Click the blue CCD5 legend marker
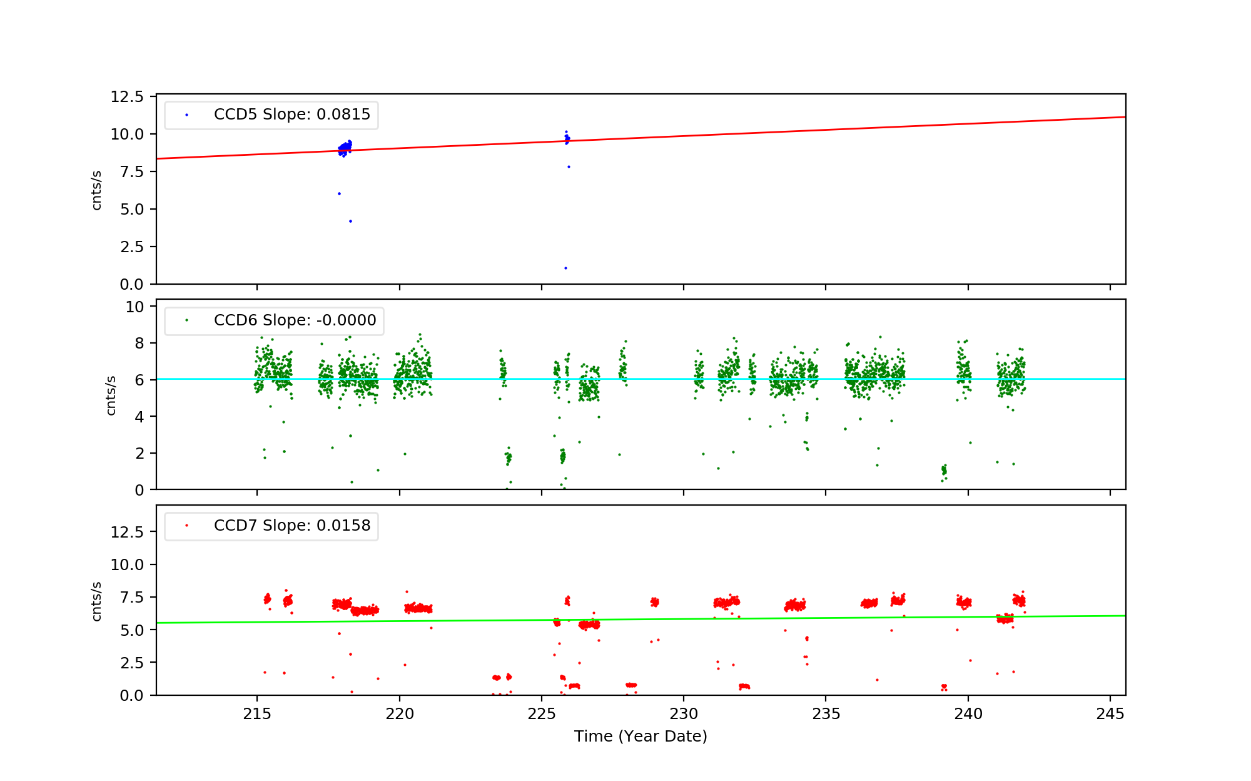The image size is (1251, 781). 186,115
